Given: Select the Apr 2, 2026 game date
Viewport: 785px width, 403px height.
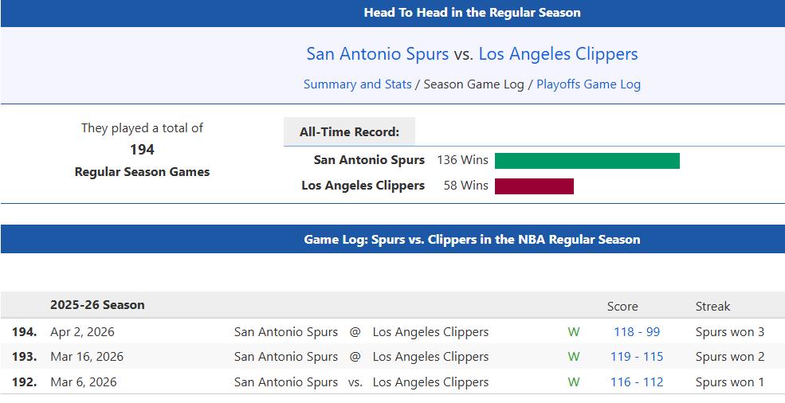Looking at the screenshot, I should click(x=82, y=332).
